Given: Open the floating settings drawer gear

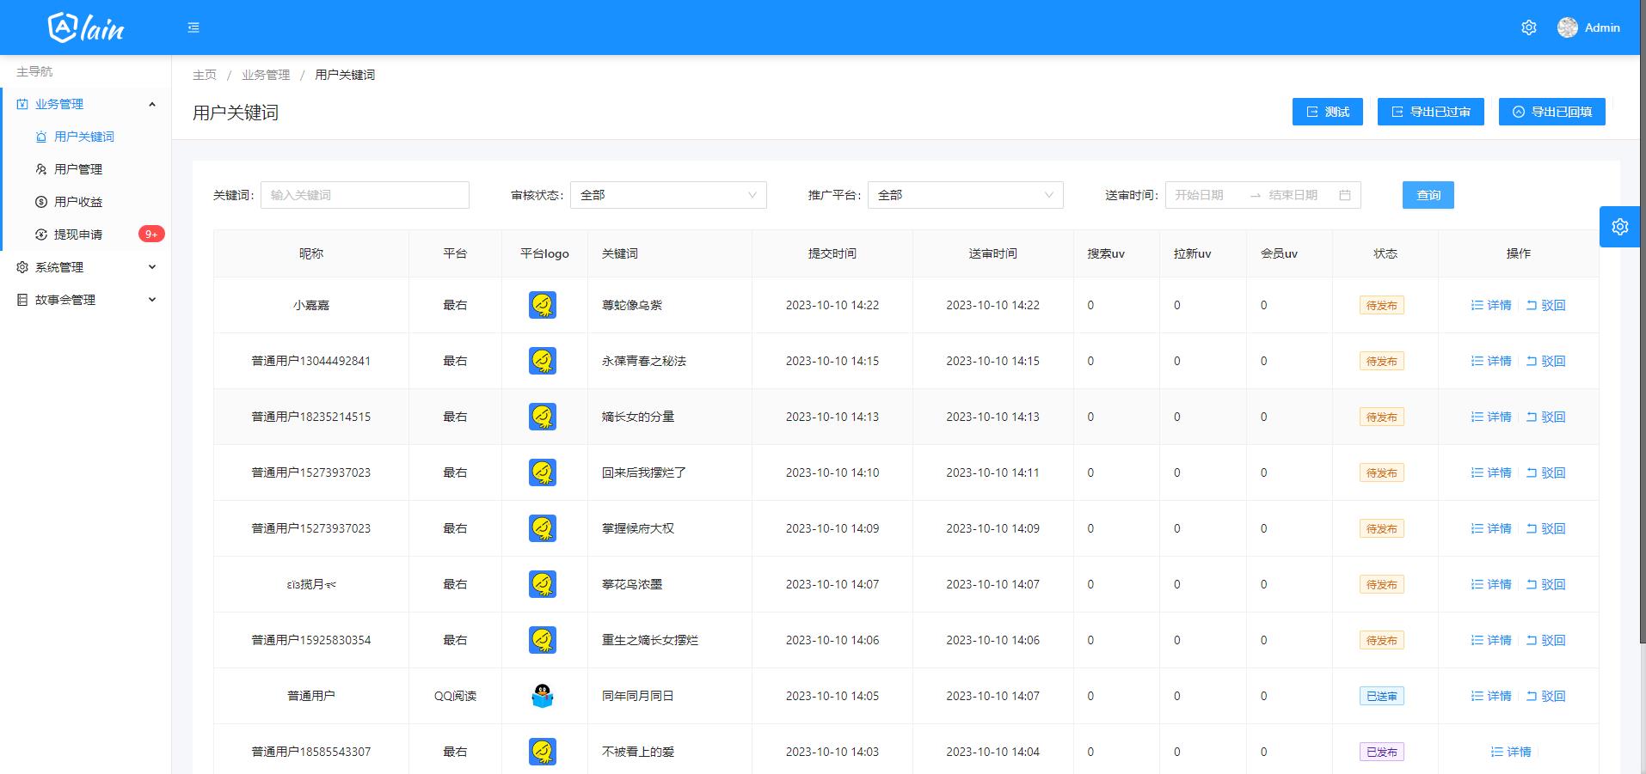Looking at the screenshot, I should tap(1620, 227).
